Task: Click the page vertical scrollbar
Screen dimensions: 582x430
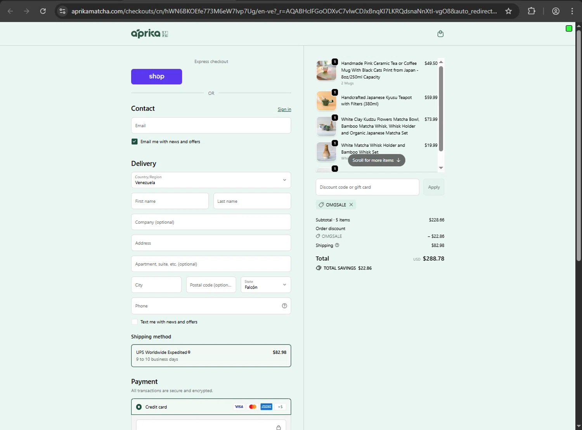Action: pos(579,146)
